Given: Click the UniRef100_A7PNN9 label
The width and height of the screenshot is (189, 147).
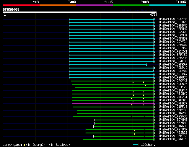Looking at the screenshot, I should tap(173, 29).
